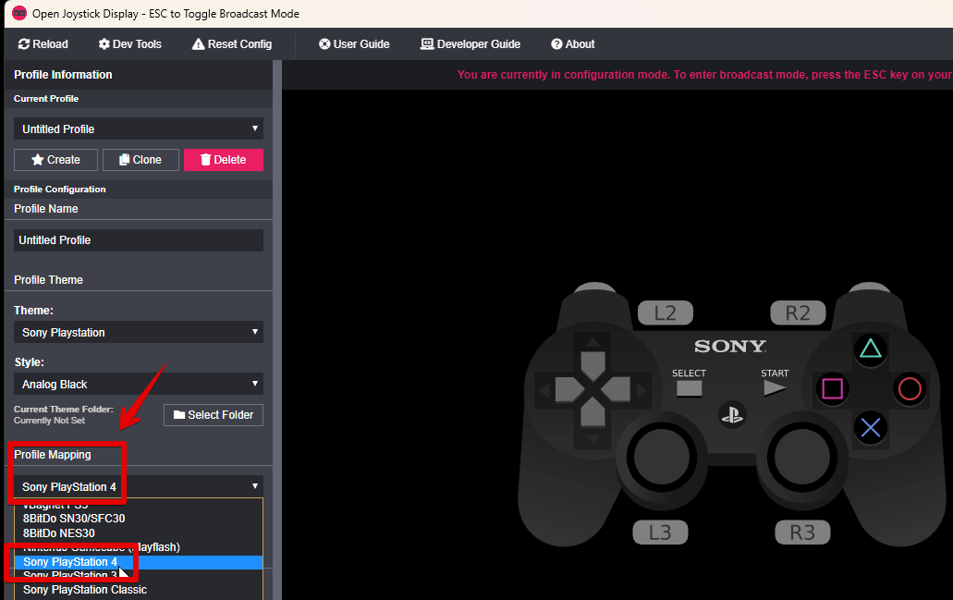The height and width of the screenshot is (600, 953).
Task: Click the right analog stick
Action: pyautogui.click(x=801, y=457)
